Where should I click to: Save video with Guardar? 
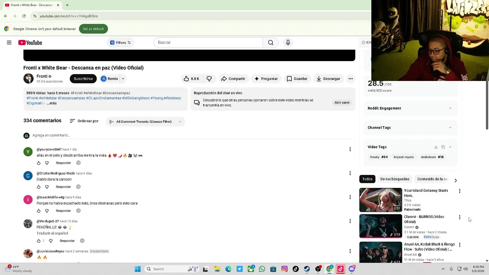pyautogui.click(x=297, y=79)
